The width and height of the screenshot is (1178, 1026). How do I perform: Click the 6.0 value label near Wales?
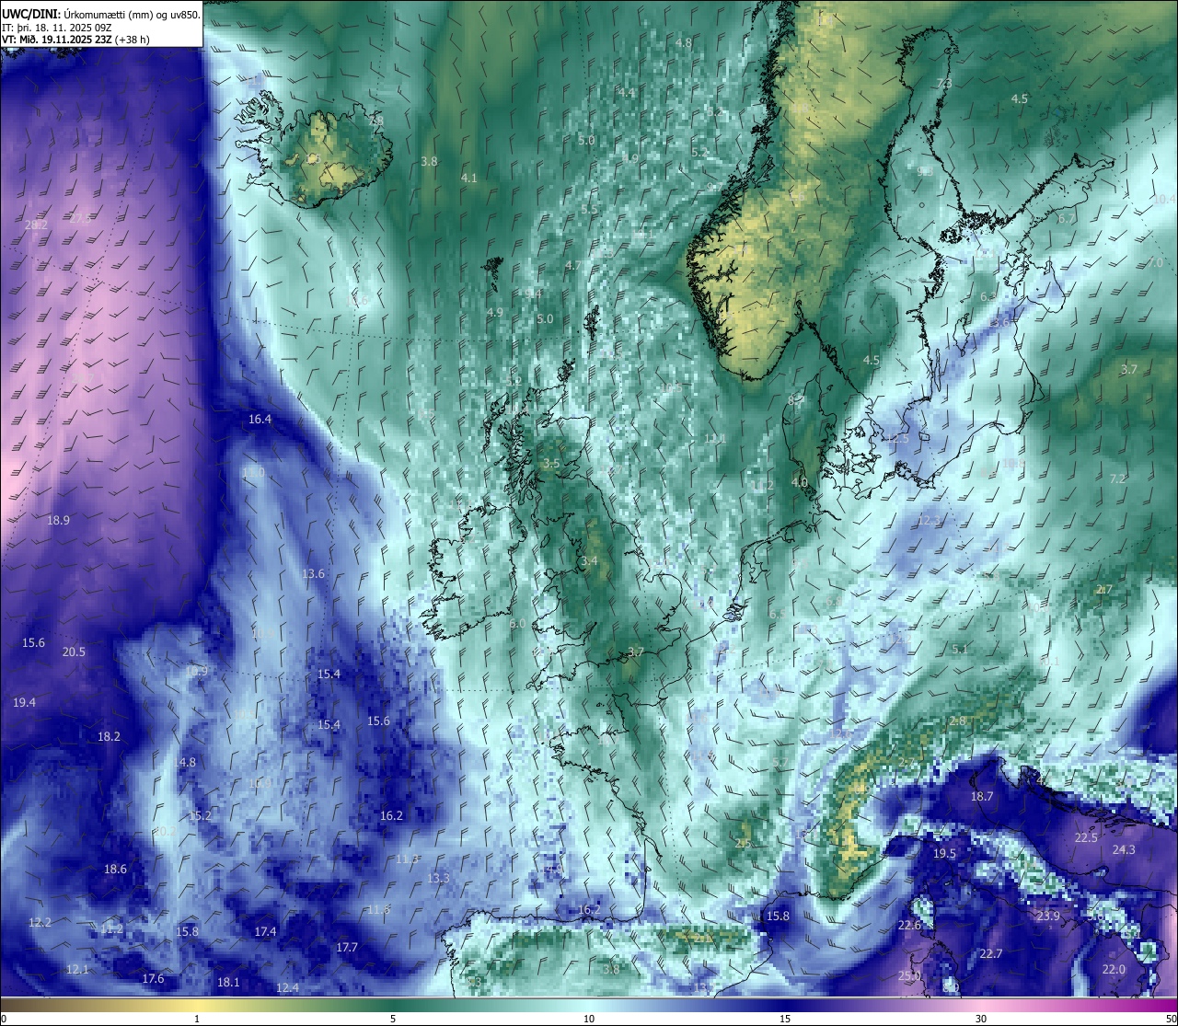coord(517,624)
